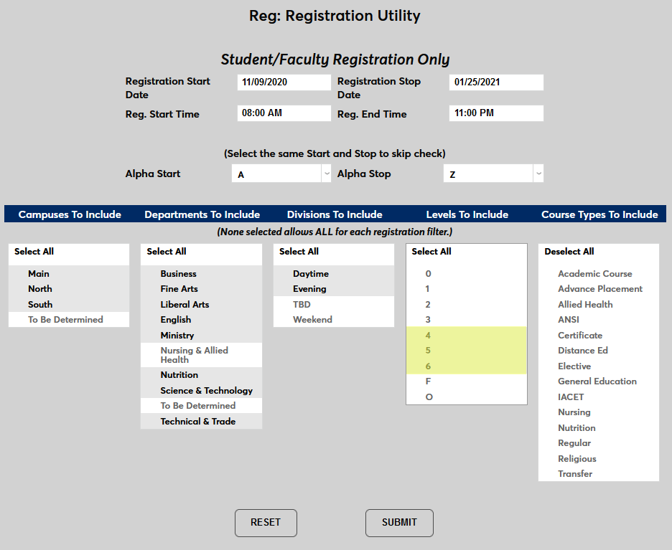Viewport: 672px width, 550px height.
Task: Click Deselect All for Course Types
Action: [569, 252]
